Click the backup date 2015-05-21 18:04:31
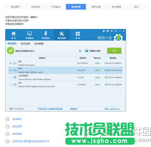Viewport: 151px width, 147px height. coord(113,63)
